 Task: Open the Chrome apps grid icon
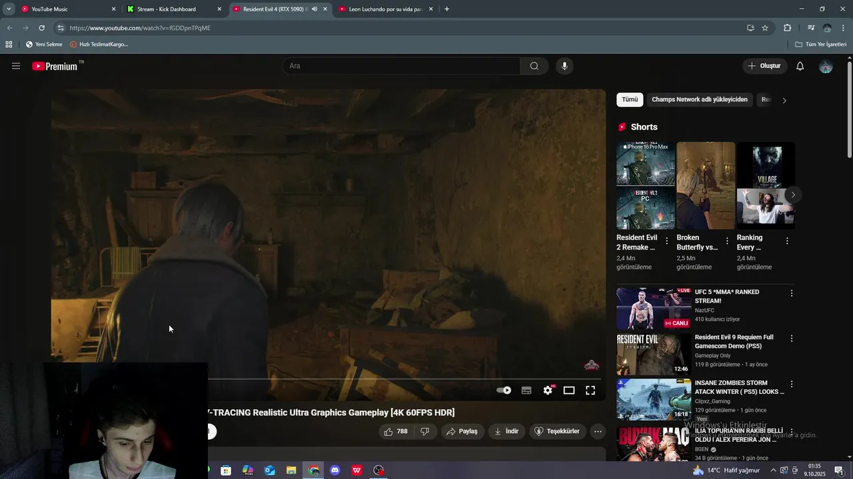pyautogui.click(x=9, y=45)
